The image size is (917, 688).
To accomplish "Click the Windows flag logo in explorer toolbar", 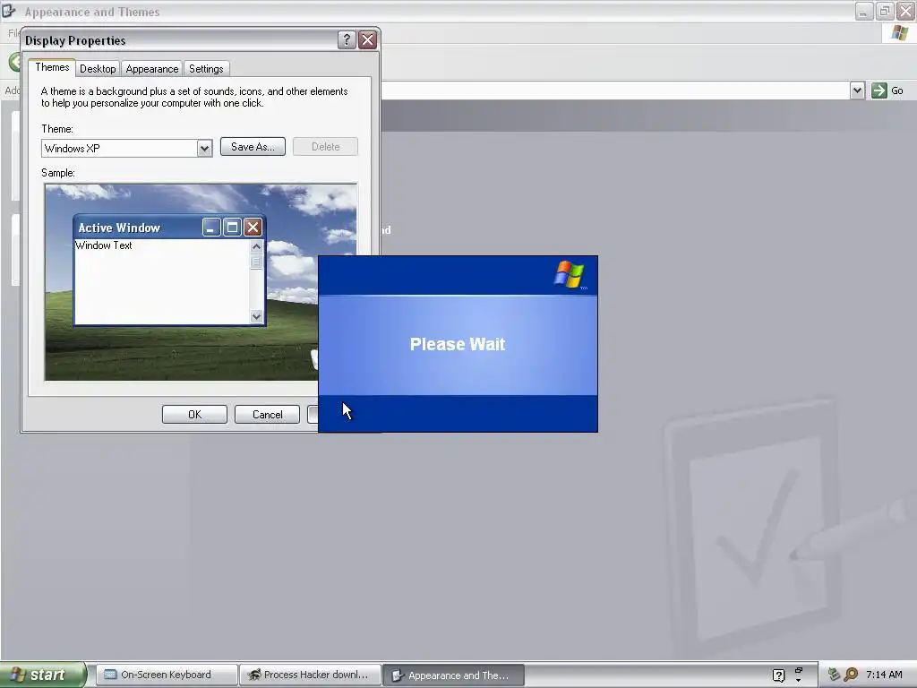I will (900, 33).
